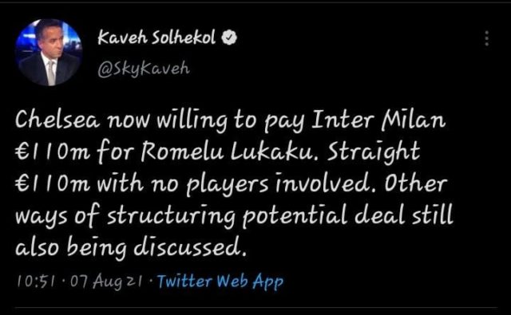Click the 07 Aug 21 date
Viewport: 511px width, 315px height.
106,282
